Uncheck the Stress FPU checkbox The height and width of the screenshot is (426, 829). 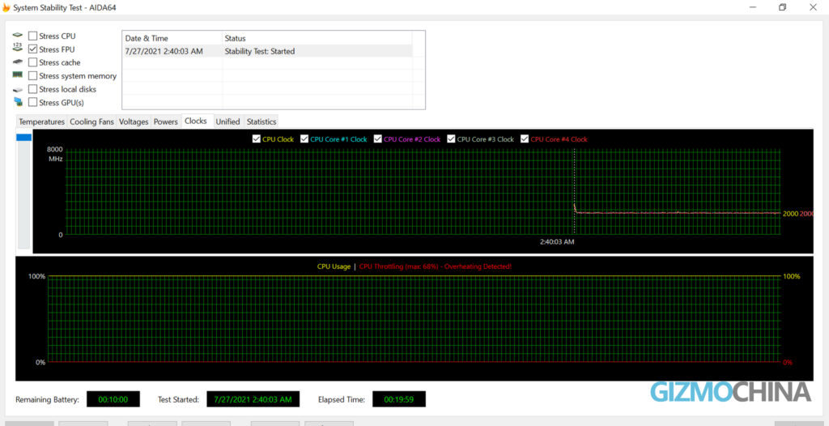(32, 49)
